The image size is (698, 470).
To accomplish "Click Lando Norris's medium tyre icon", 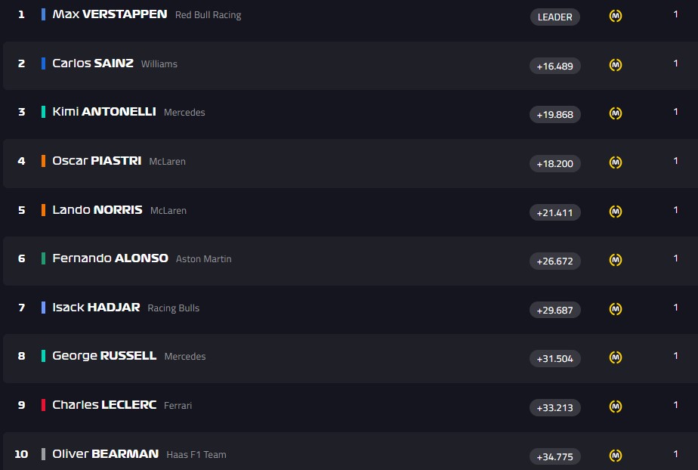I will pos(616,212).
